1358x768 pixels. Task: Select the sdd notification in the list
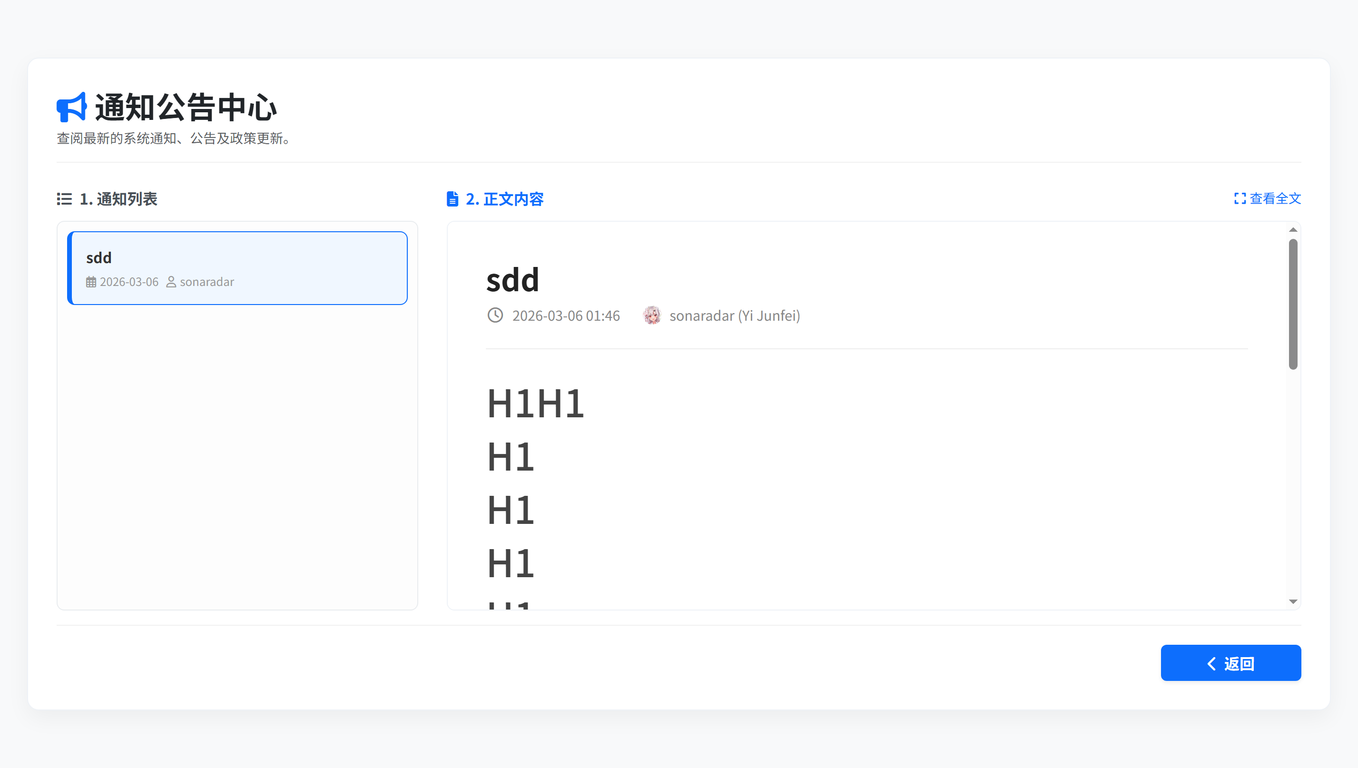click(x=237, y=268)
